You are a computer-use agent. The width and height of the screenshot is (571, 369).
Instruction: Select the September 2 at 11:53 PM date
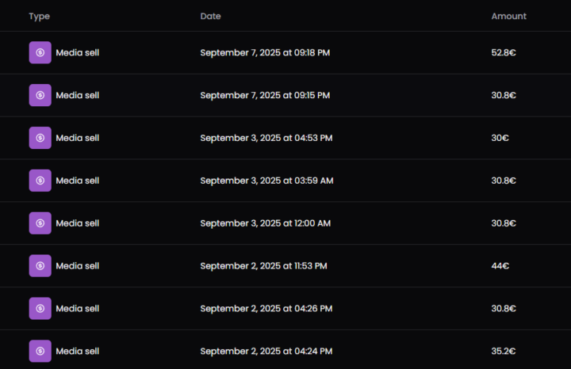pos(263,266)
